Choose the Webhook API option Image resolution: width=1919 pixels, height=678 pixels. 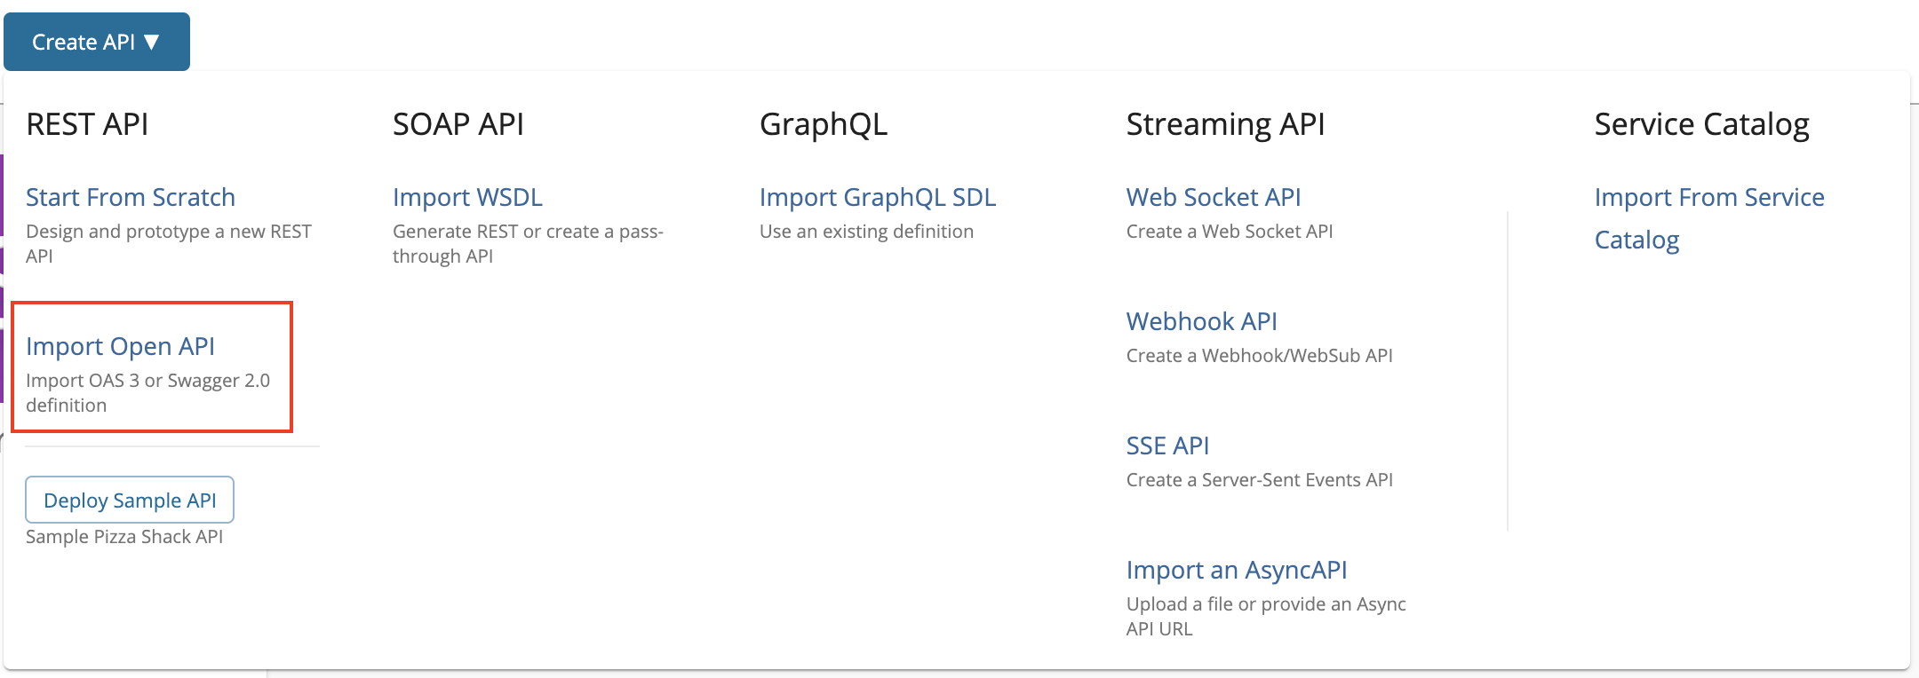click(x=1202, y=321)
